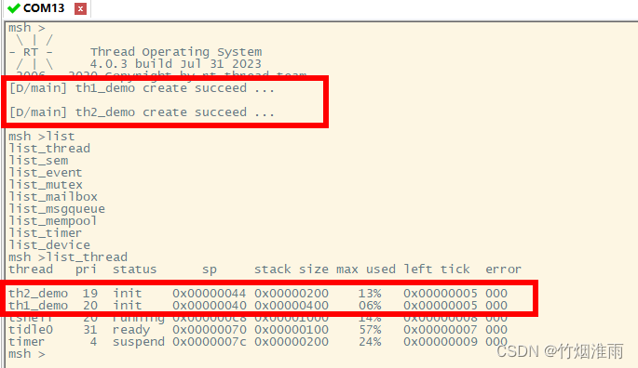
Task: Click the th1_demo thread name in table
Action: (x=38, y=306)
